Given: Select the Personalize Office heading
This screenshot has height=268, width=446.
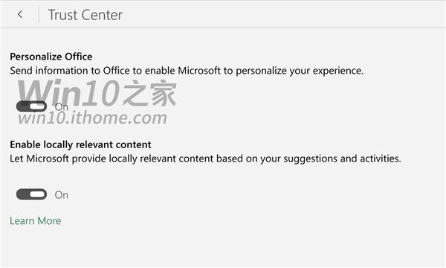Looking at the screenshot, I should coord(51,57).
